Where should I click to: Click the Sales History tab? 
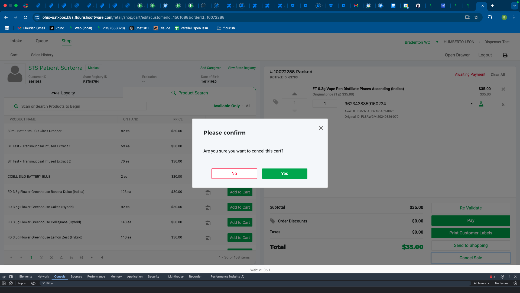(42, 55)
